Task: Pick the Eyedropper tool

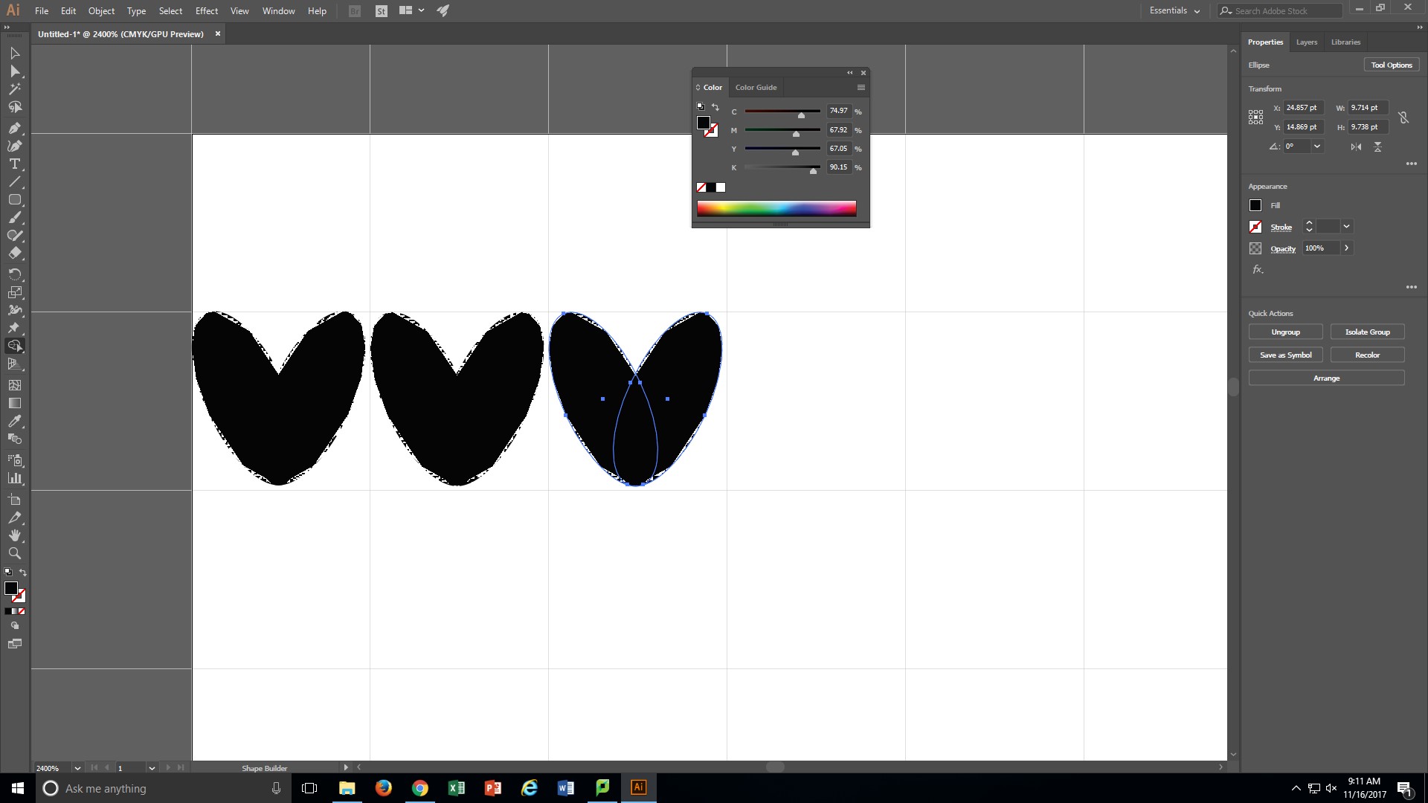Action: click(14, 422)
